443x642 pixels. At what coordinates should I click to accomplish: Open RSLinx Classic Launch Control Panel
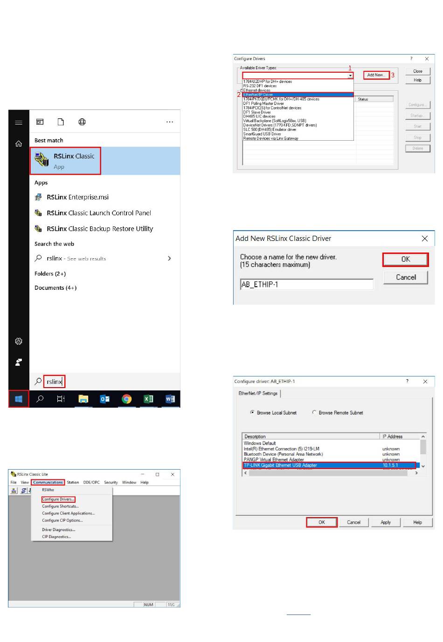coord(98,213)
